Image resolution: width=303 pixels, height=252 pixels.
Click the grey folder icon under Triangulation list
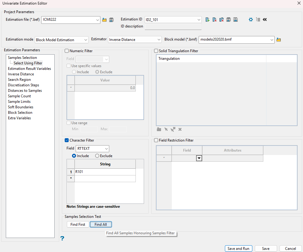point(159,129)
